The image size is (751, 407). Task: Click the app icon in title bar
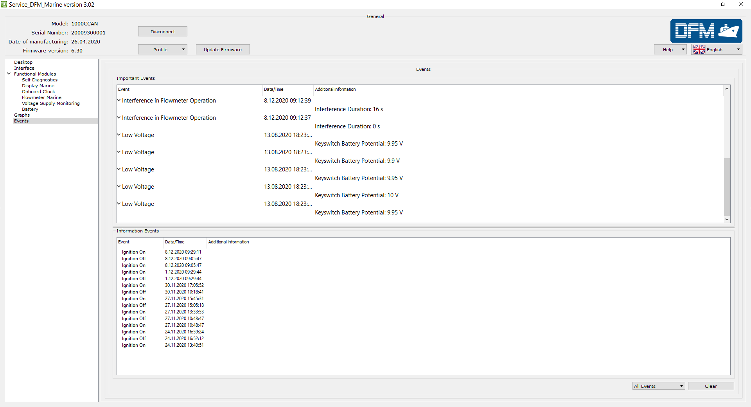coord(4,4)
